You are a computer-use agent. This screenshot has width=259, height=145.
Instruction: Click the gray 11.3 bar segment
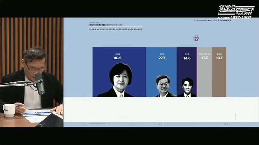(x=205, y=72)
